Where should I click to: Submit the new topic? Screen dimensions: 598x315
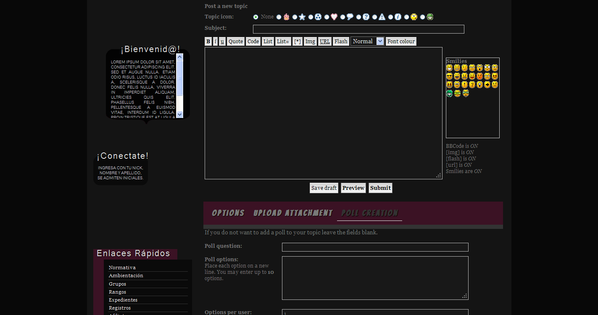[x=380, y=188]
